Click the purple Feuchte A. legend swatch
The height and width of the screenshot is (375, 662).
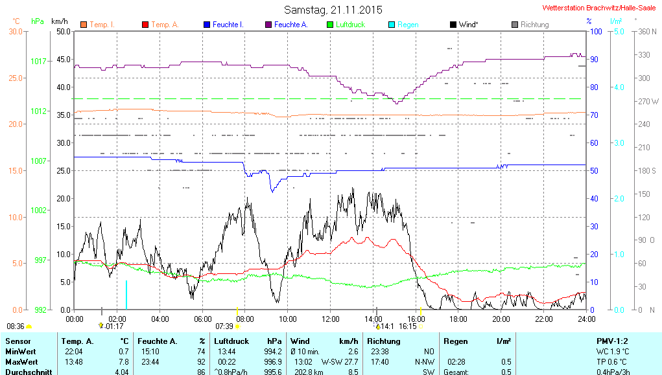pyautogui.click(x=268, y=25)
